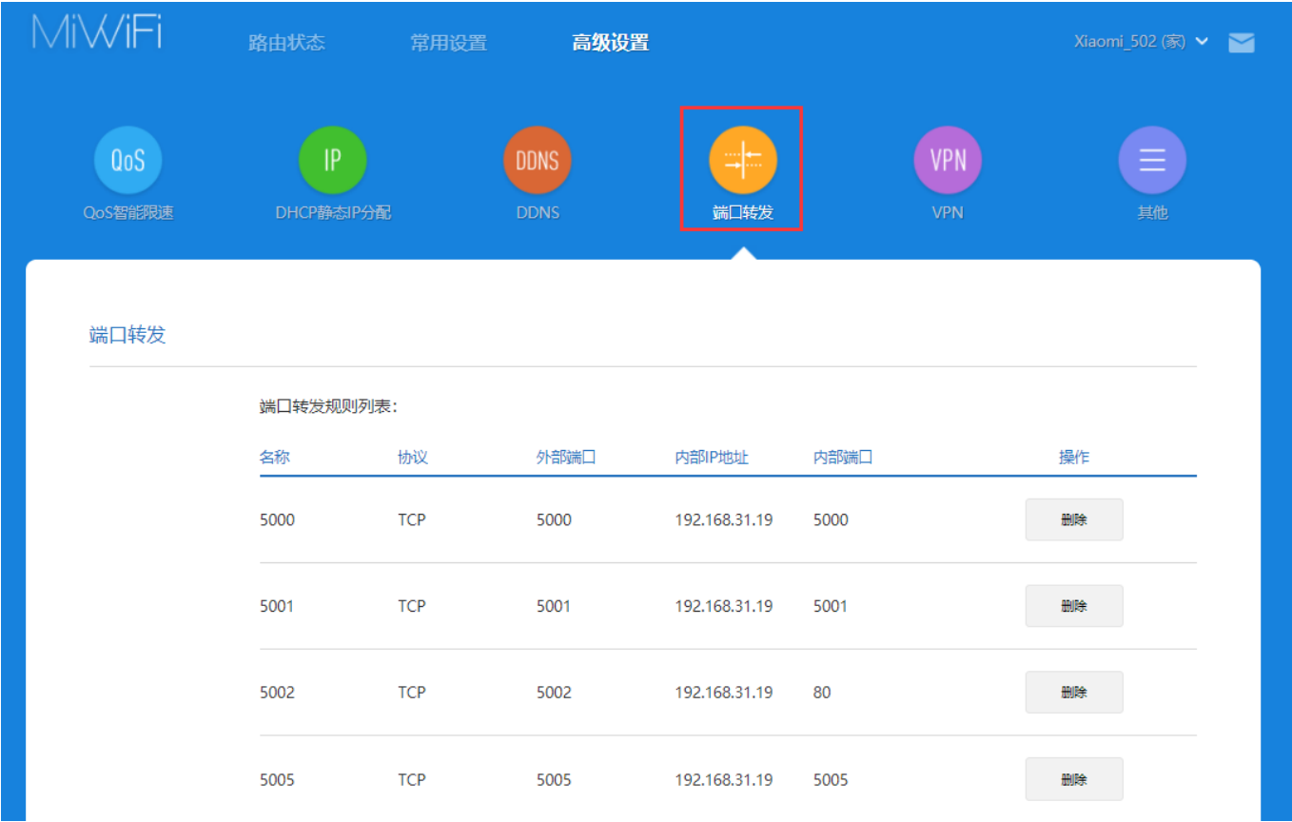Click the MiWiFi logo
The width and height of the screenshot is (1292, 822).
click(x=97, y=33)
